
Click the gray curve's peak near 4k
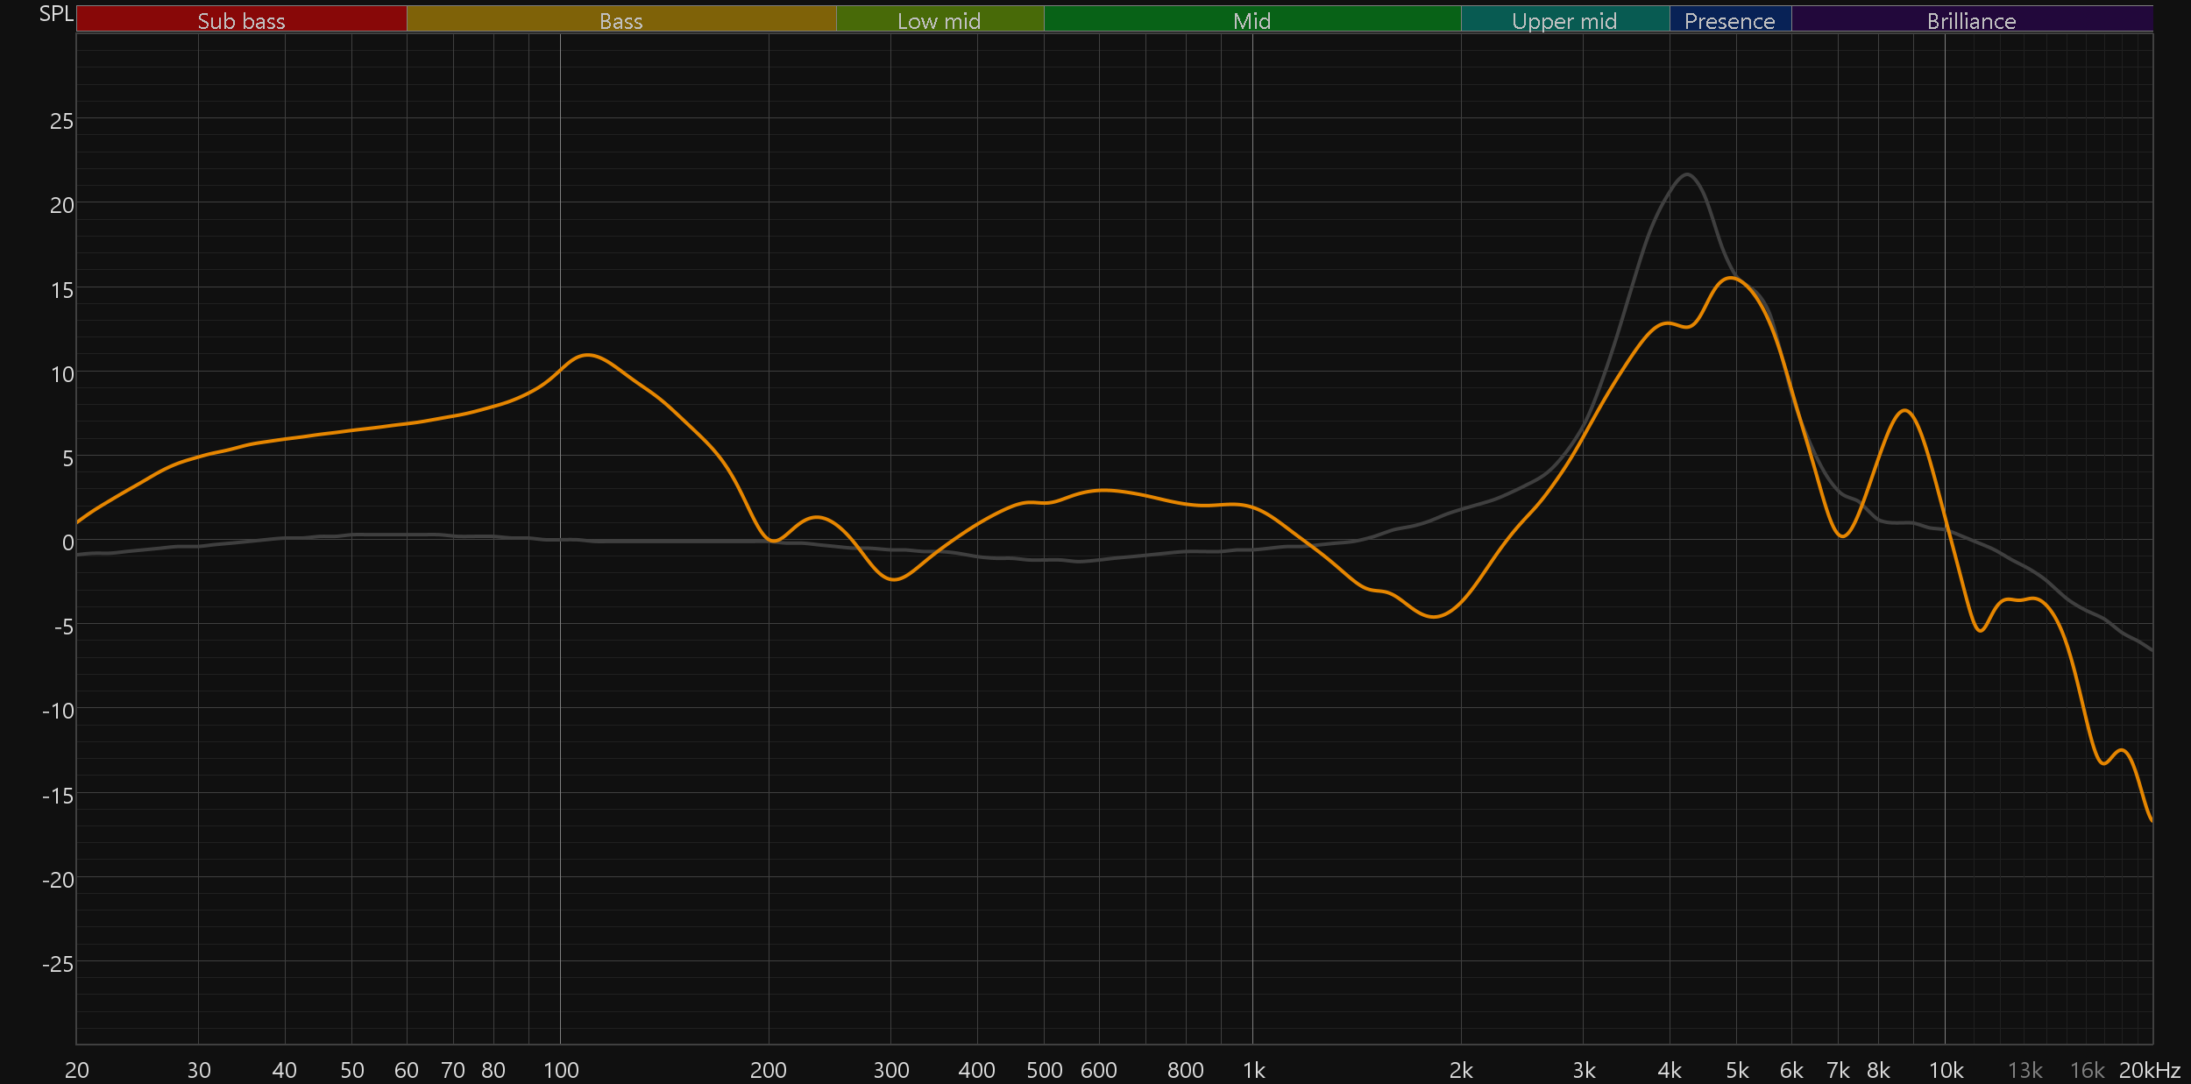[1686, 174]
